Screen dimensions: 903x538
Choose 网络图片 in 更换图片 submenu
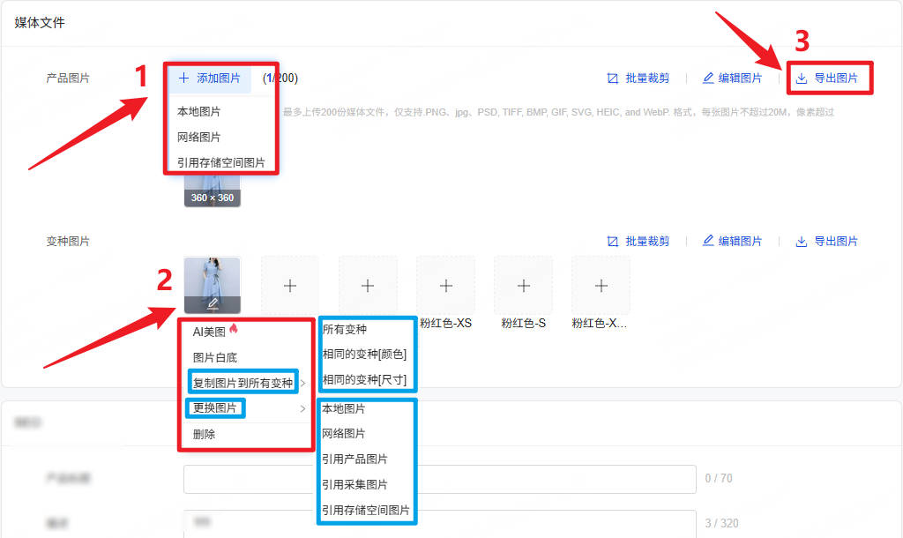[343, 433]
